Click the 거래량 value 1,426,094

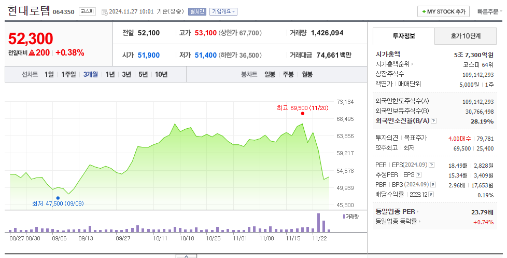coord(327,33)
